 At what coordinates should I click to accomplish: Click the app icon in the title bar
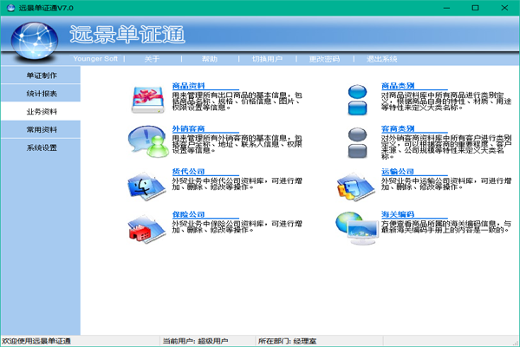[x=10, y=8]
